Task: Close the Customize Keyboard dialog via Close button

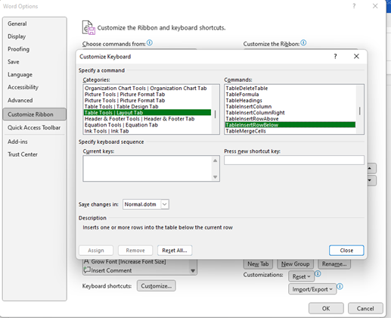Action: pos(346,251)
